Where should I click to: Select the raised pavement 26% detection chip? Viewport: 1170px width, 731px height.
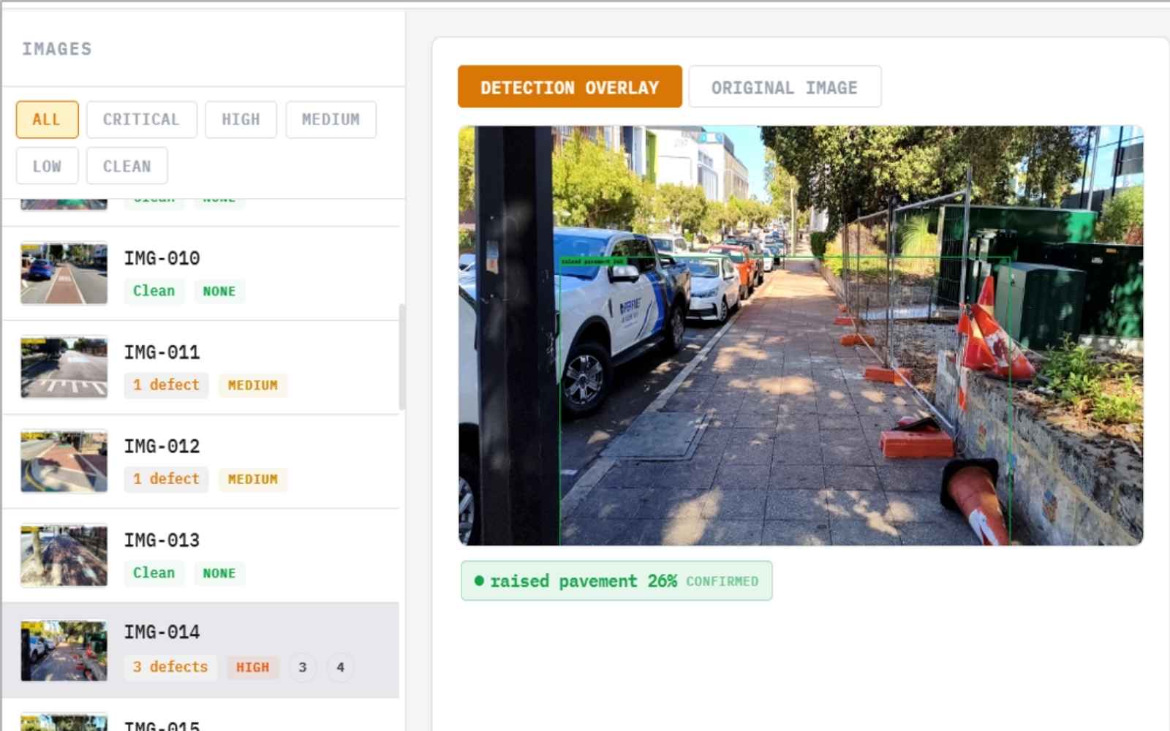pyautogui.click(x=616, y=580)
